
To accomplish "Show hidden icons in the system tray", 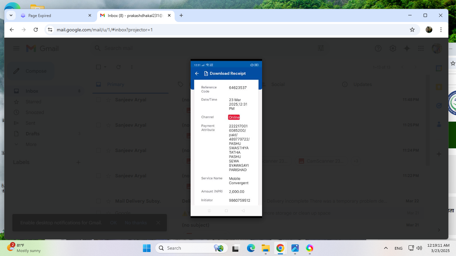I will 386,248.
